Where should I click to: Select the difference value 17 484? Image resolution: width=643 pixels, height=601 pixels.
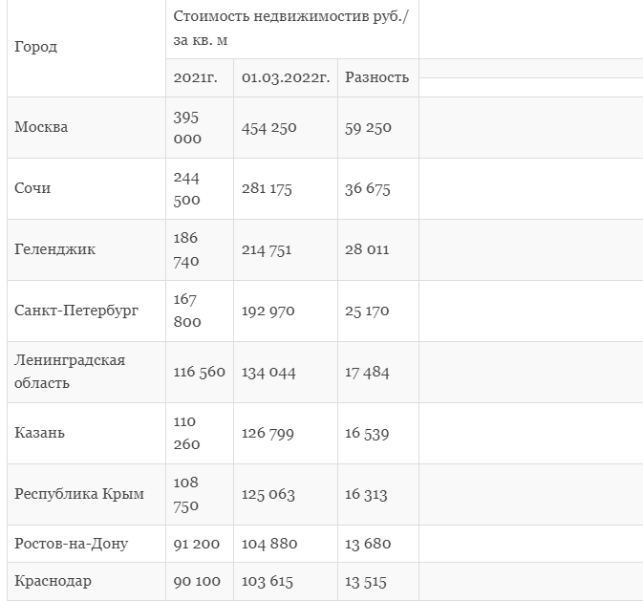click(367, 372)
